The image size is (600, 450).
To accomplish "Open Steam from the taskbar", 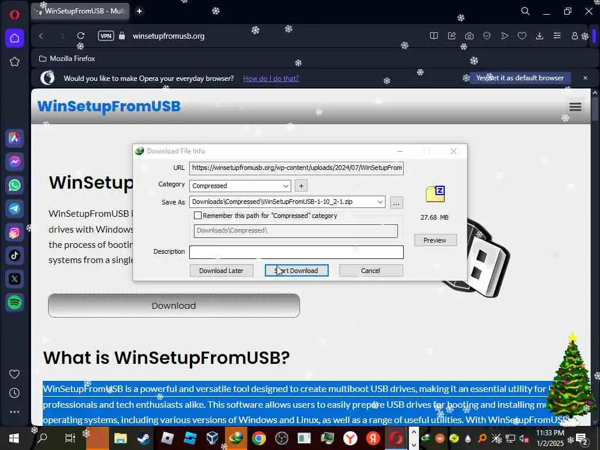I will point(144,438).
